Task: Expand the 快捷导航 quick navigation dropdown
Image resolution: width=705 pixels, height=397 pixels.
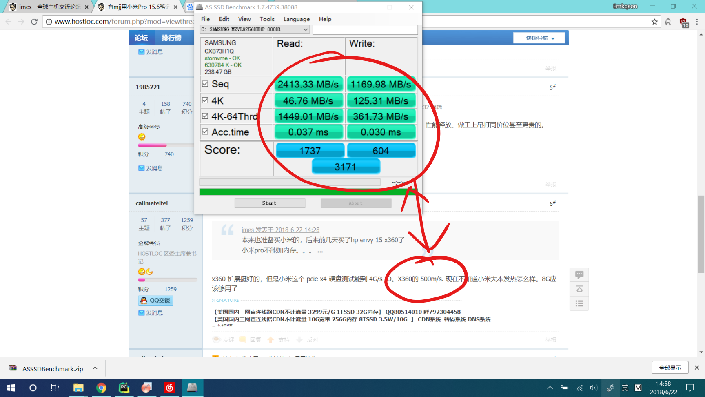Action: 539,38
